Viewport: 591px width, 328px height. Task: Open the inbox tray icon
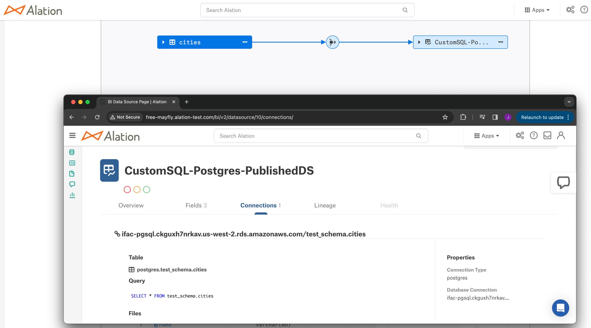point(547,135)
